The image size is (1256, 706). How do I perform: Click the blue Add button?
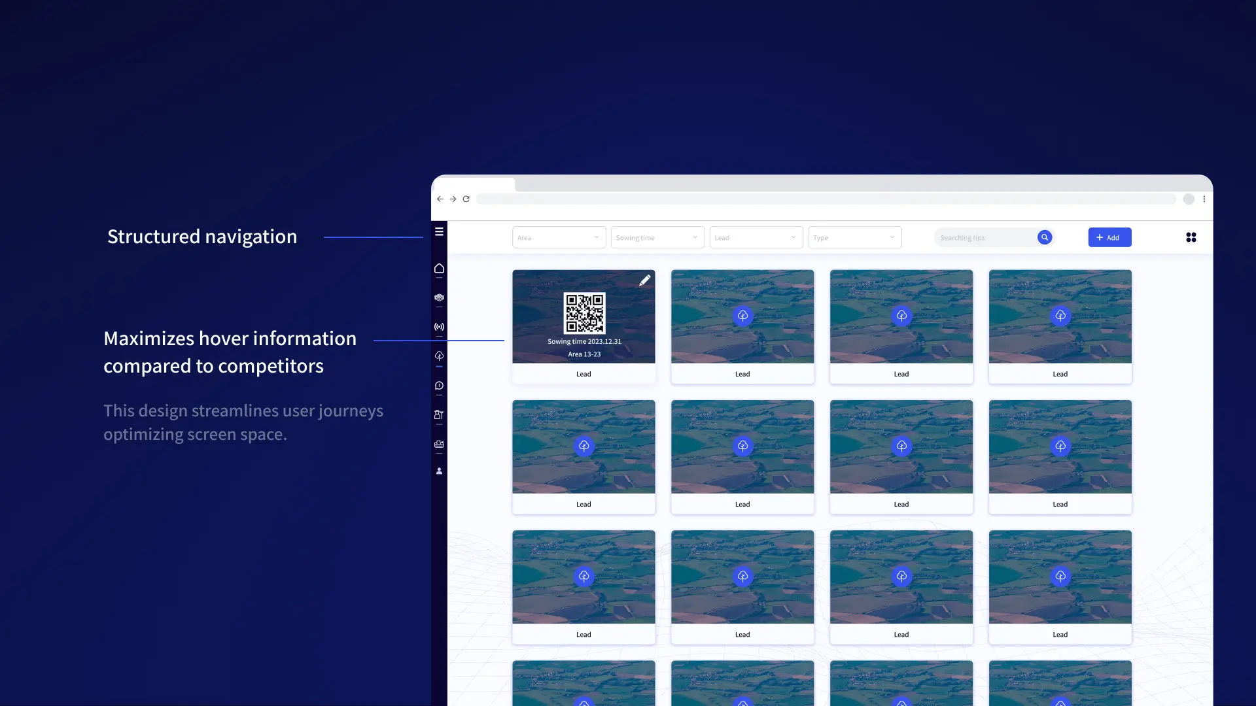click(x=1109, y=237)
